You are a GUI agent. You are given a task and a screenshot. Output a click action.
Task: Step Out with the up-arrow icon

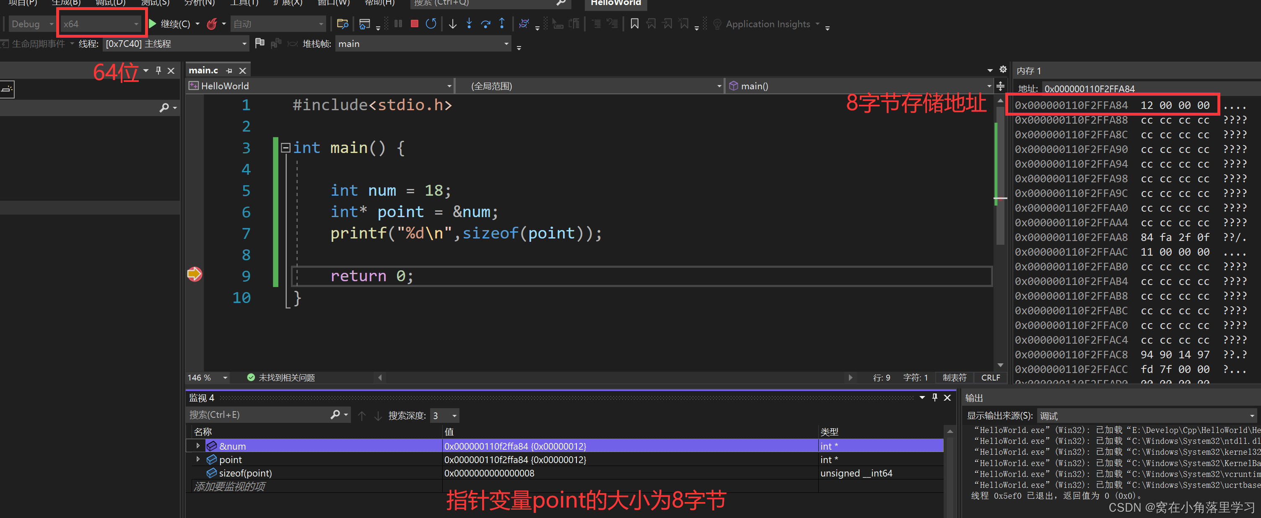[x=502, y=23]
